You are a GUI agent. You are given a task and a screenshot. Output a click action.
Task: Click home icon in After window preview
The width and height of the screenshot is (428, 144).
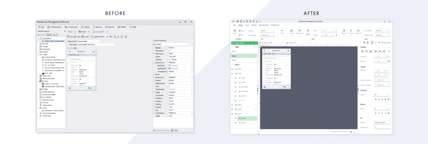(265, 87)
